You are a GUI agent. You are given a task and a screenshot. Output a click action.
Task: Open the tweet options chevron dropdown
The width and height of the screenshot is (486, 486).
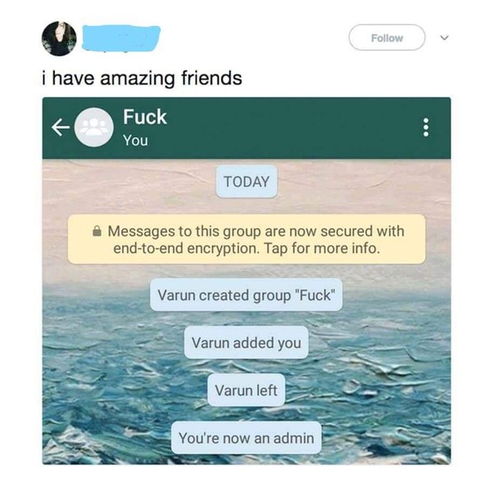point(444,38)
